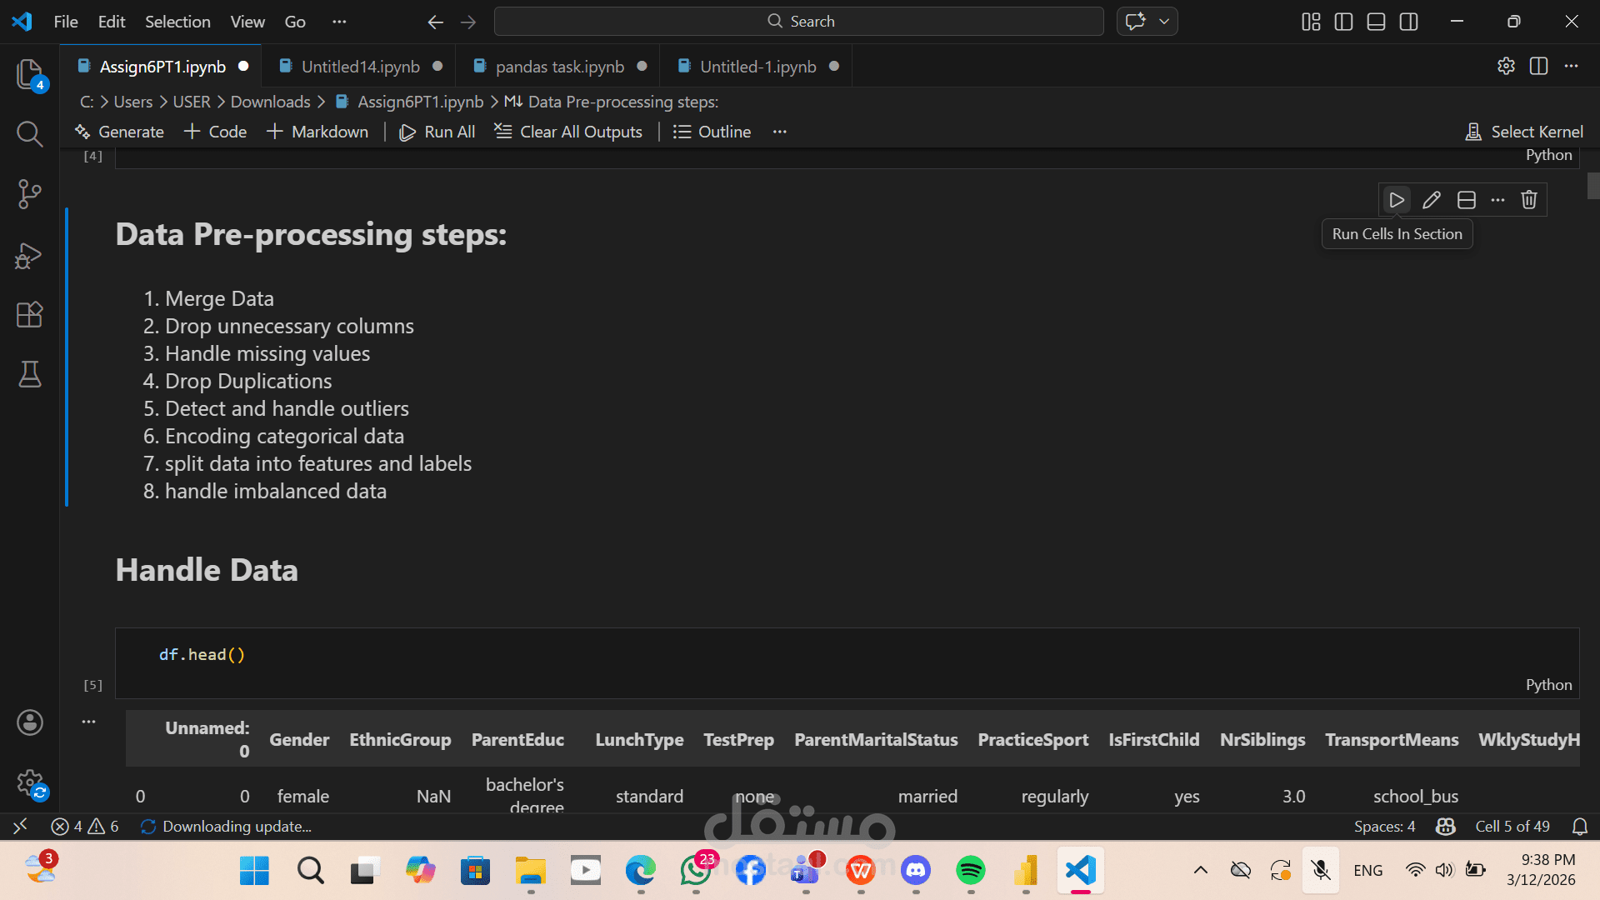Open Source Control view in activity bar
Viewport: 1600px width, 900px height.
pyautogui.click(x=29, y=194)
